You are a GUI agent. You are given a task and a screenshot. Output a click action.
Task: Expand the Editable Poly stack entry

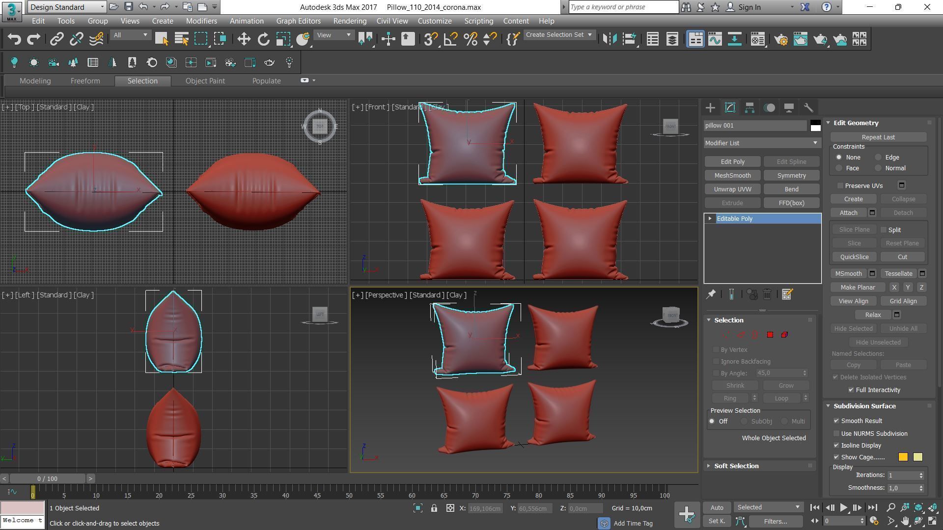(710, 219)
